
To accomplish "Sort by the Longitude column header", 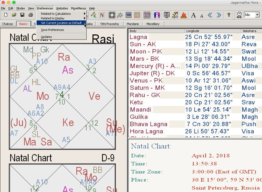I will pyautogui.click(x=213, y=31).
